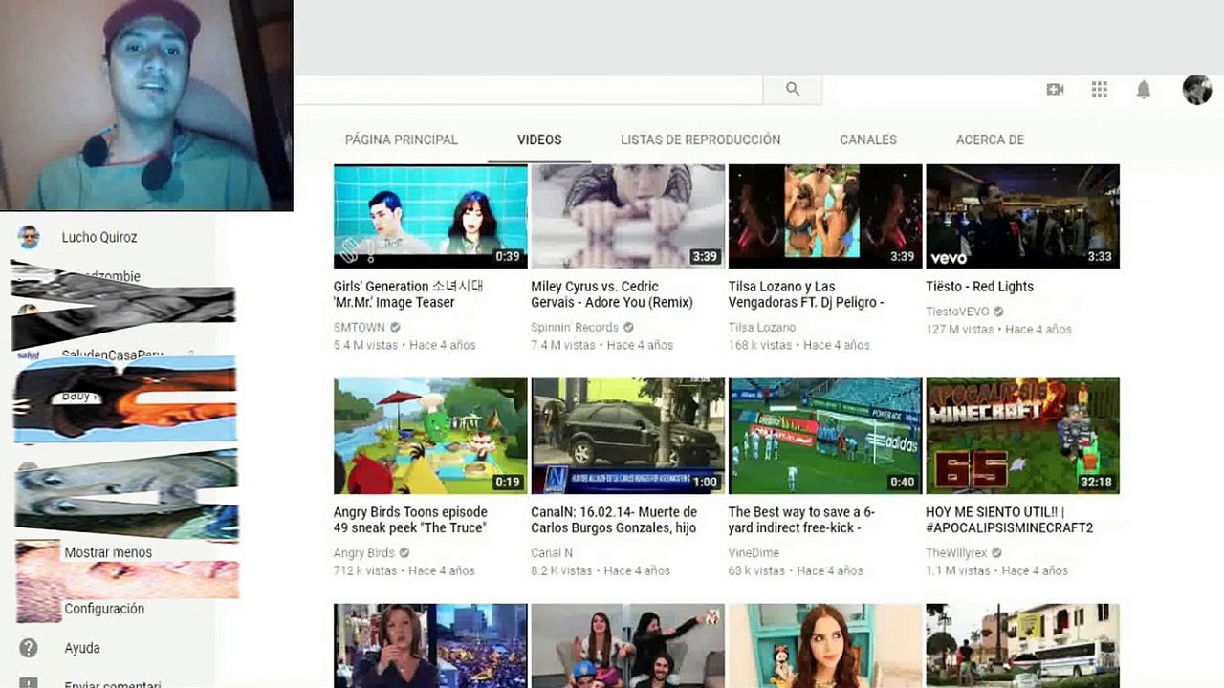Open Miley Cyrus Adore You remix thumbnail

coord(627,216)
